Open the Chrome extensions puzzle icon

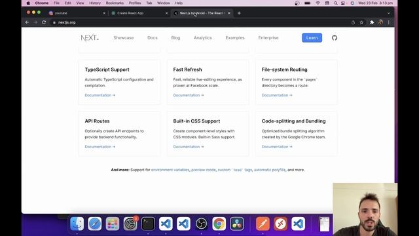pos(372,22)
